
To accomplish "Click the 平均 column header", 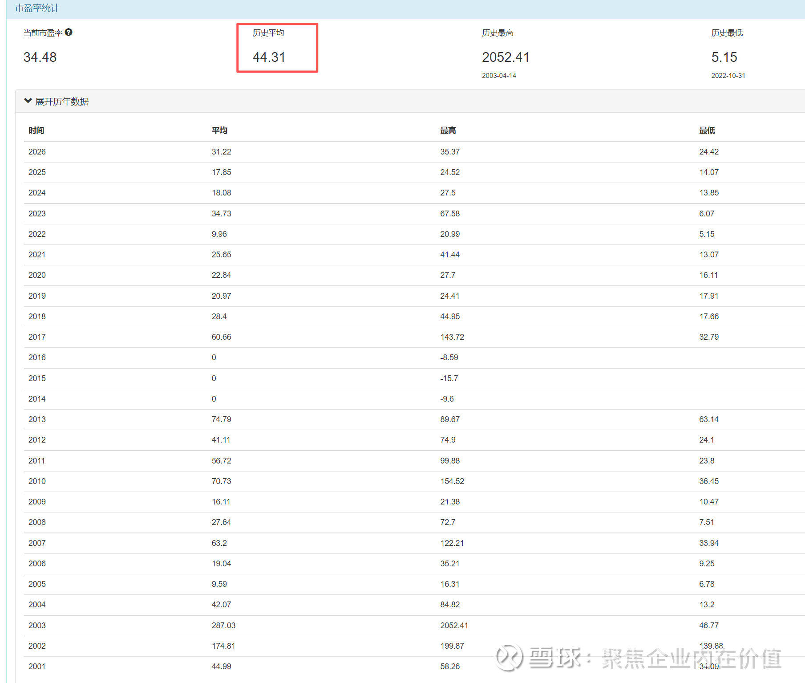I will click(x=219, y=130).
